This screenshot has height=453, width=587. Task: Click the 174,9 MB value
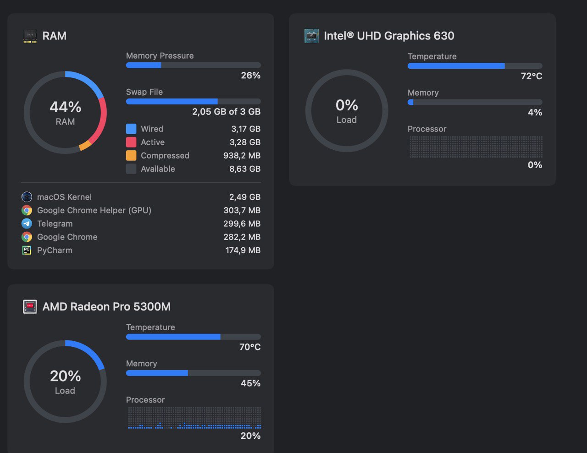[x=243, y=250]
